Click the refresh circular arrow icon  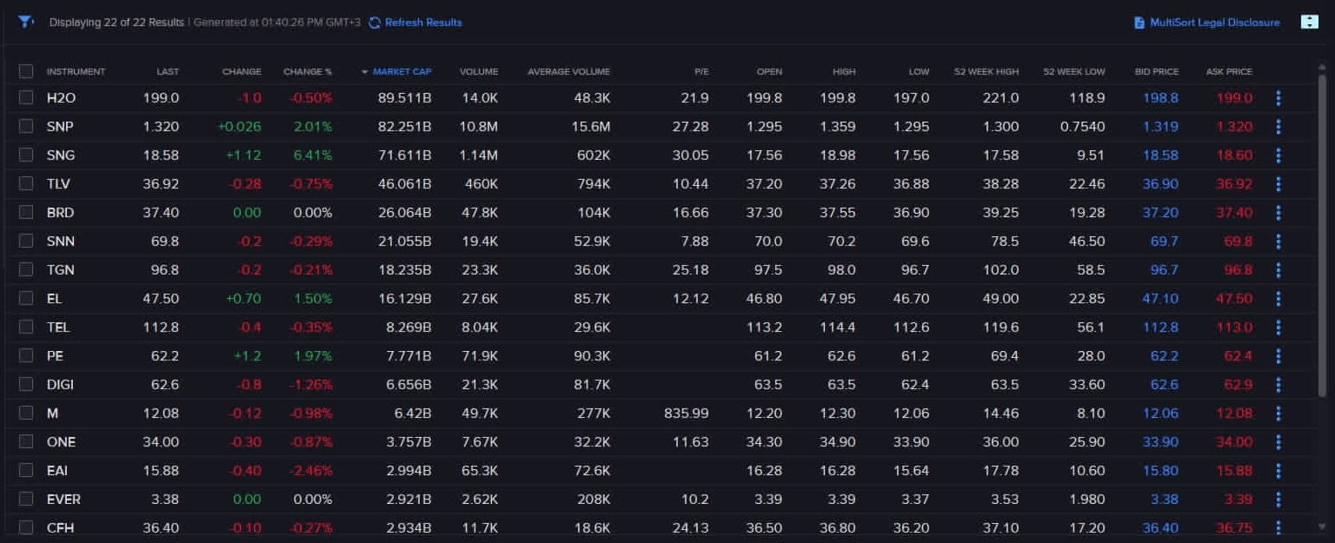tap(375, 23)
